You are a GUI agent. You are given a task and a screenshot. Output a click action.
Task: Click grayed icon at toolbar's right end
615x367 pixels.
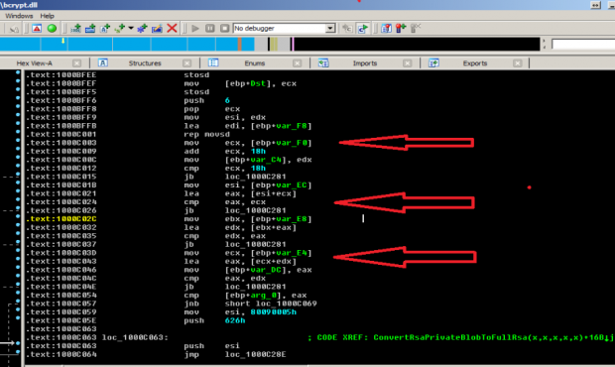coord(416,28)
